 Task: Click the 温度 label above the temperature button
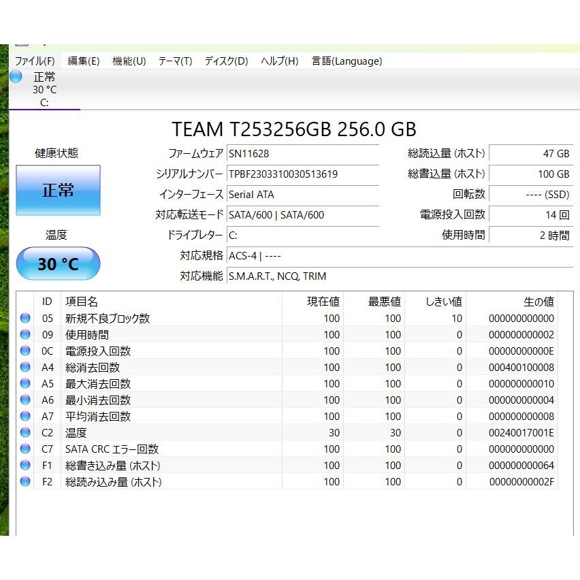click(x=57, y=234)
